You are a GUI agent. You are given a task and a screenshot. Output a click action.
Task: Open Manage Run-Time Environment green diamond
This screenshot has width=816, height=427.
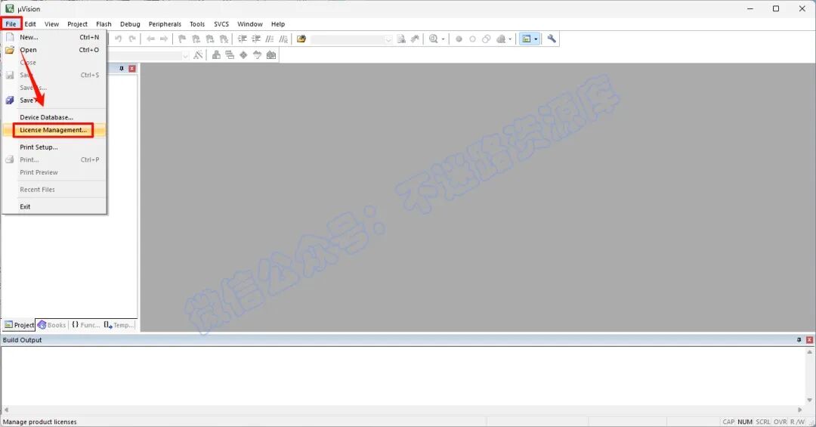(x=243, y=55)
